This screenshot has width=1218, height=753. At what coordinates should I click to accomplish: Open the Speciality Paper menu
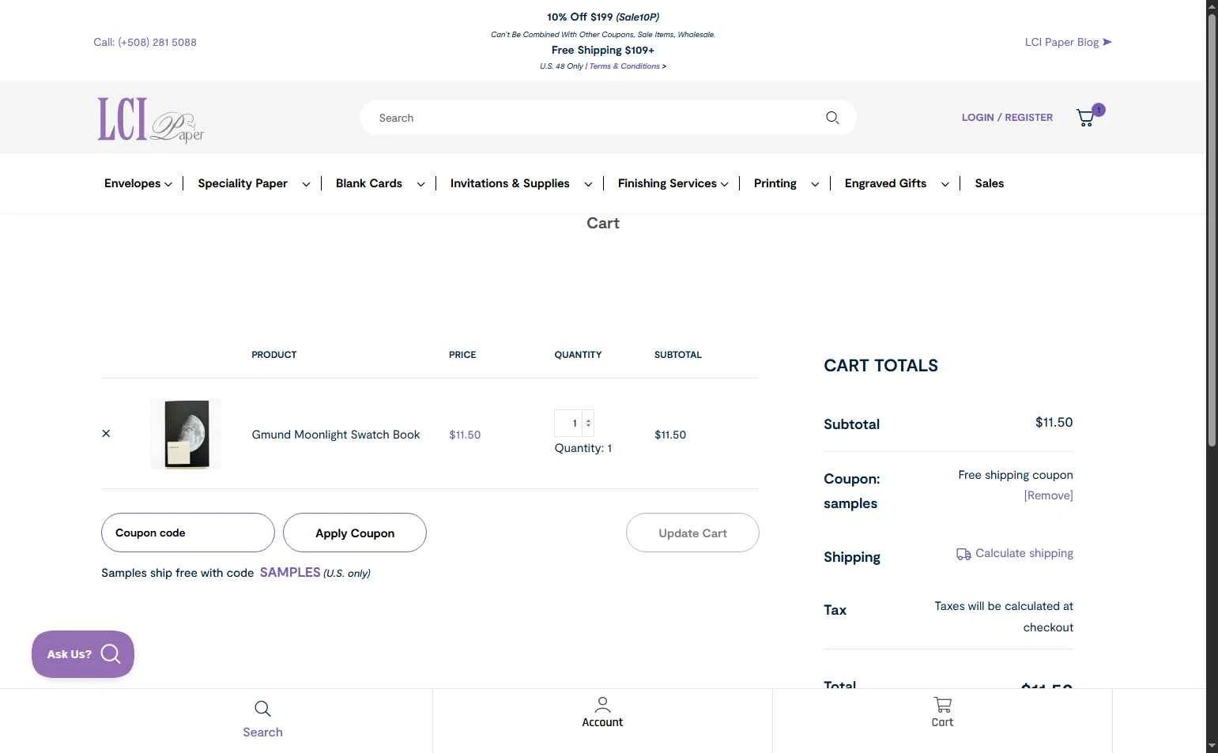coord(243,183)
